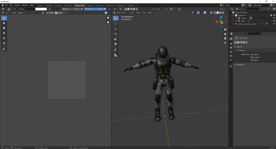Click the Open image button

click(x=59, y=13)
